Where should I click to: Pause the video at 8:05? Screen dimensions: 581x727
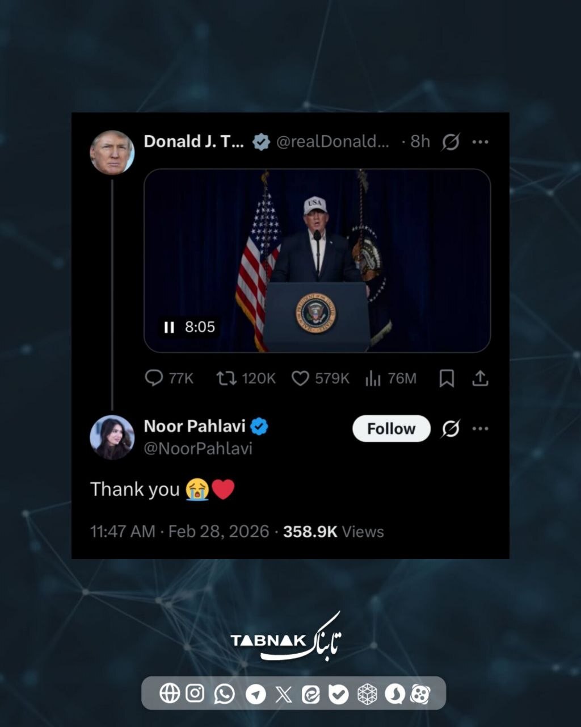[169, 327]
